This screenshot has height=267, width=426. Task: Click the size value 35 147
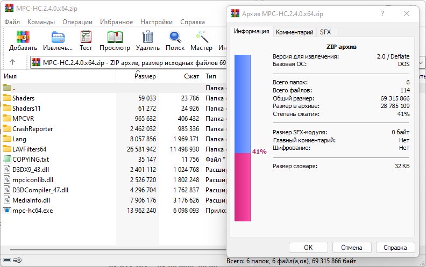click(147, 159)
